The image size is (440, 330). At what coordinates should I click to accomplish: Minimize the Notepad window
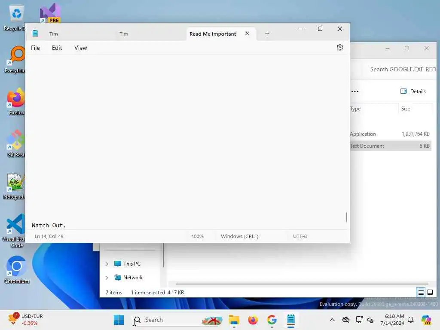click(300, 29)
